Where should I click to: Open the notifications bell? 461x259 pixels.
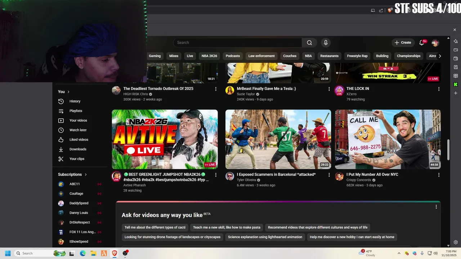click(422, 42)
